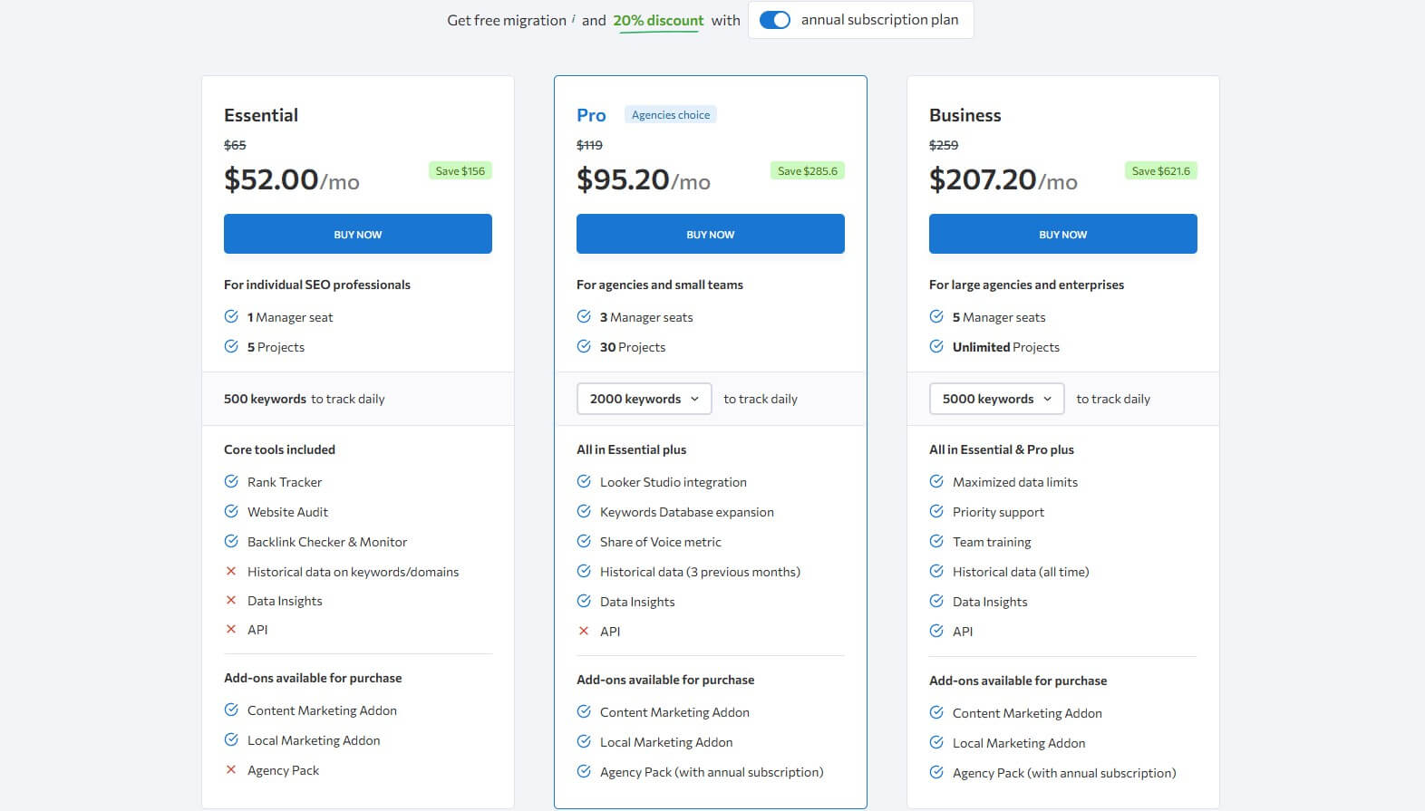Click checkmark beside Share of Voice metric
Viewport: 1425px width, 811px height.
point(584,542)
